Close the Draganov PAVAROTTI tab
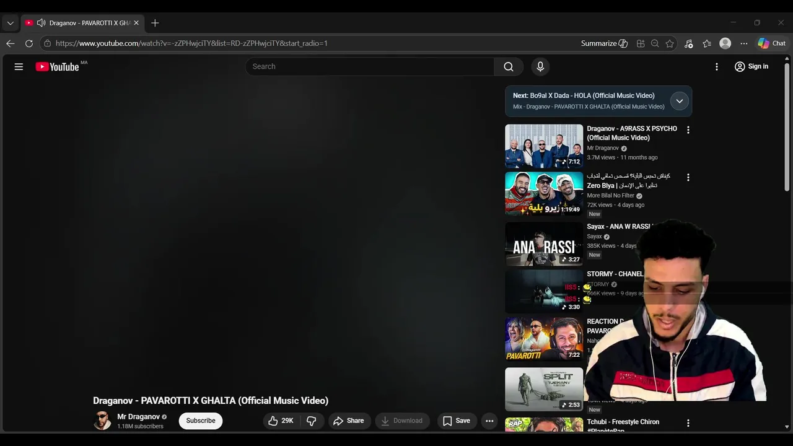The image size is (793, 446). [x=136, y=23]
